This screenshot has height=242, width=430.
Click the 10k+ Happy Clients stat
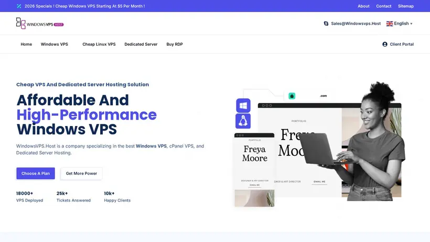click(117, 197)
